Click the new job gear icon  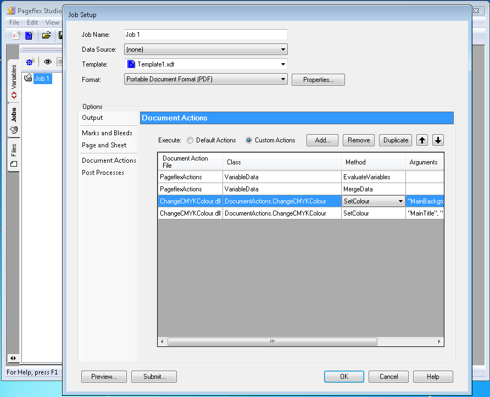30,62
